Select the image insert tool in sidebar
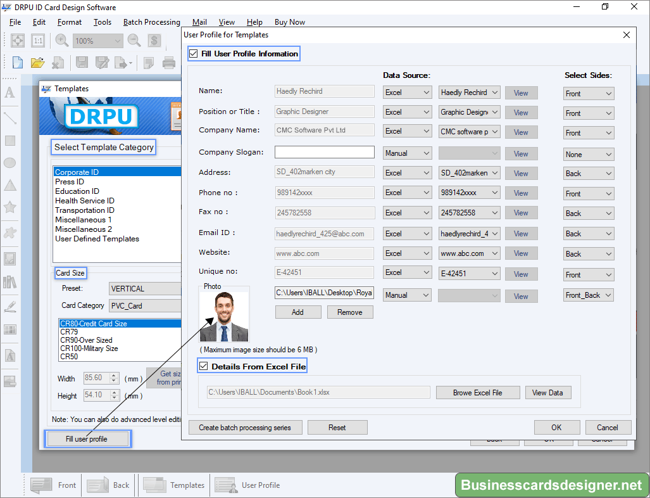This screenshot has width=650, height=498. point(10,259)
